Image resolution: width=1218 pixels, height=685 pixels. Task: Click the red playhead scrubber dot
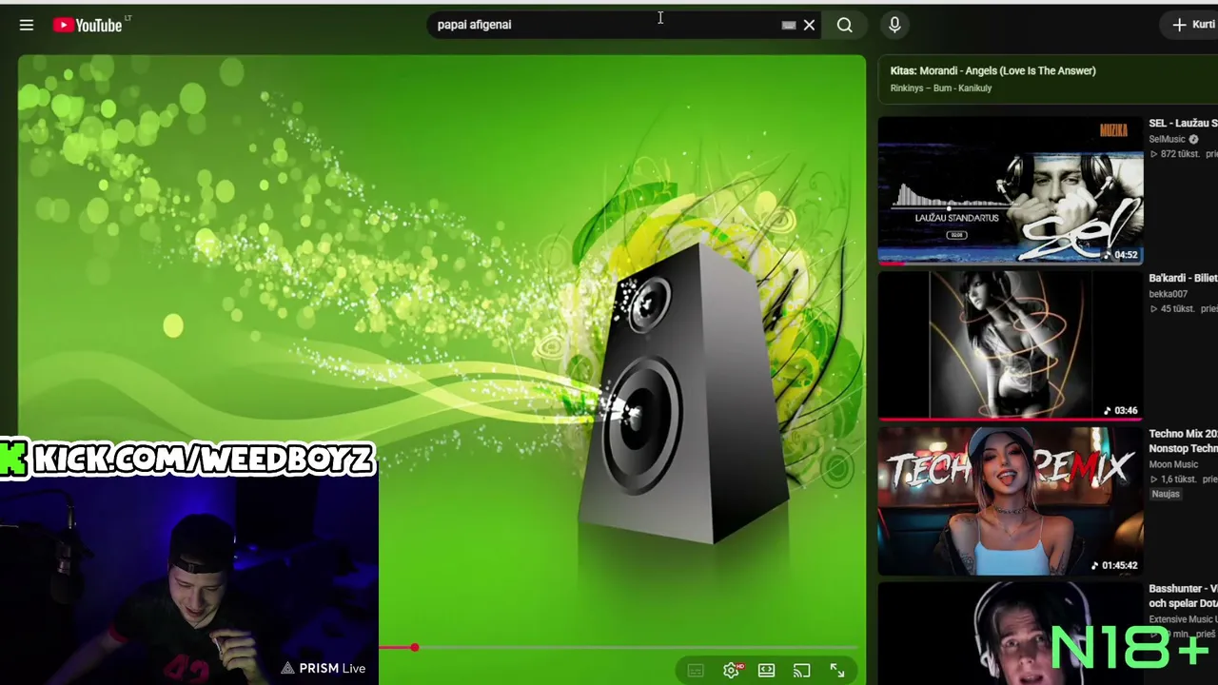415,648
